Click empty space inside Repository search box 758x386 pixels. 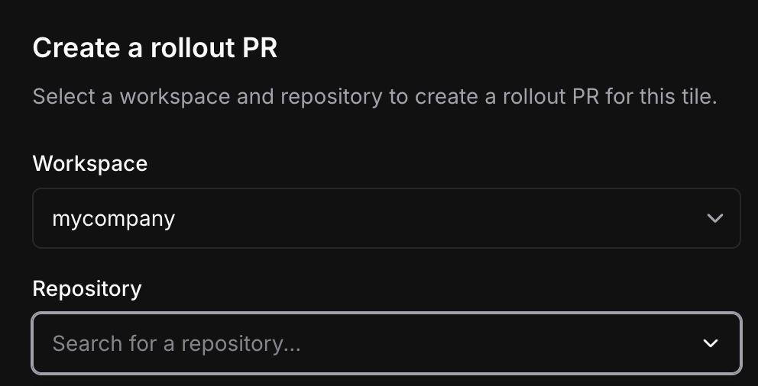(x=497, y=343)
